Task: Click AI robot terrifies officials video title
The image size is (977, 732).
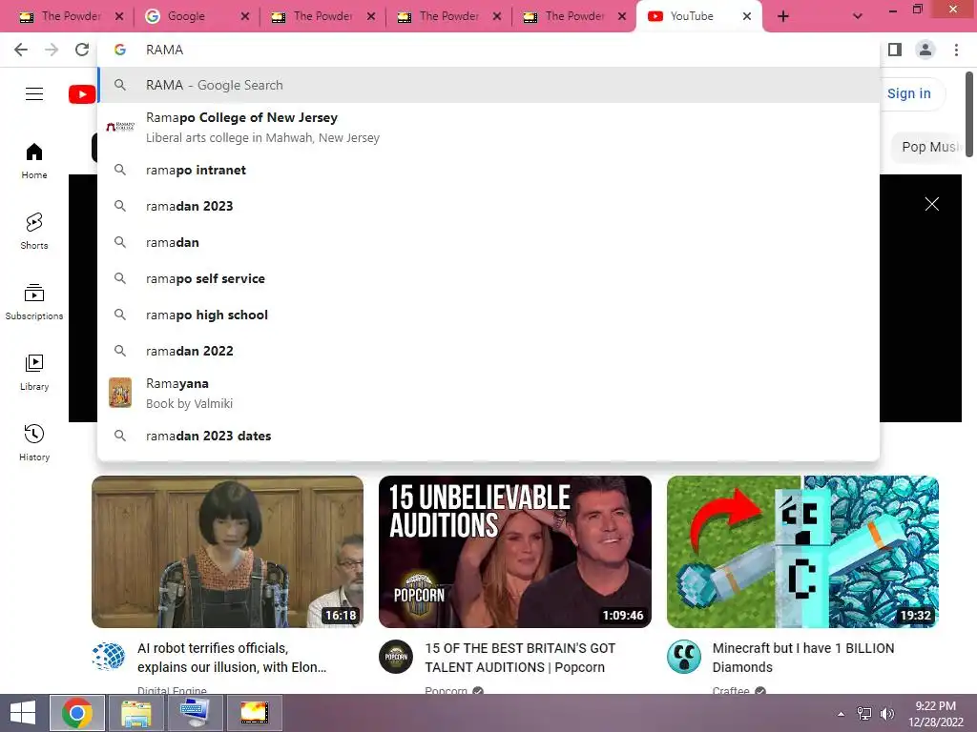Action: [232, 658]
